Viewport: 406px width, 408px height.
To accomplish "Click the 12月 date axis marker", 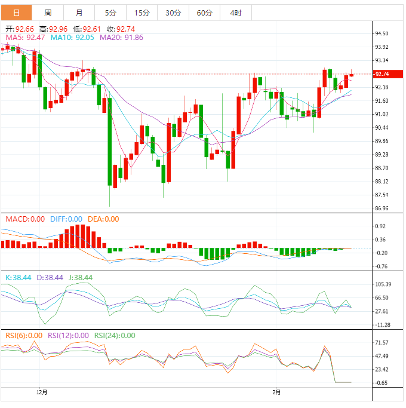I will 42,392.
